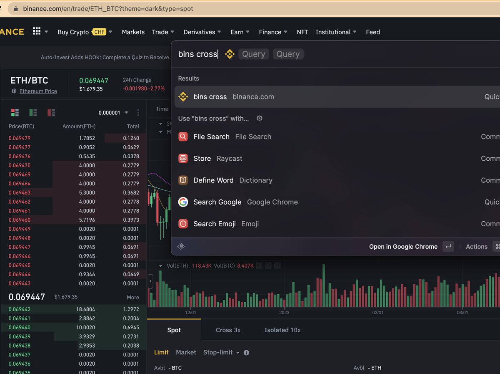
Task: Expand the Trade dropdown menu
Action: 163,32
